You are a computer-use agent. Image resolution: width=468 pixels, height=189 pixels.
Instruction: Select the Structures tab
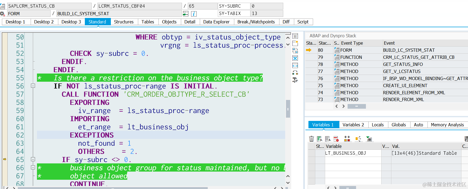(124, 22)
